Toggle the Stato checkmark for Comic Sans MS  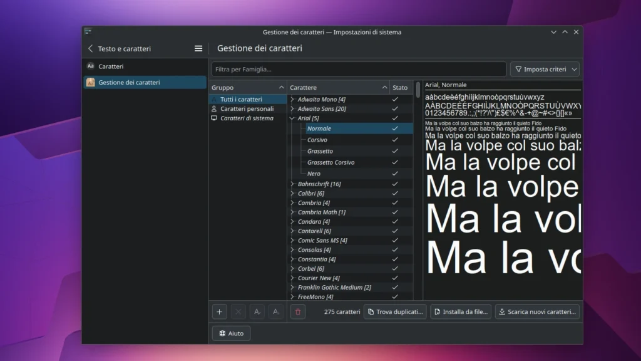point(395,240)
